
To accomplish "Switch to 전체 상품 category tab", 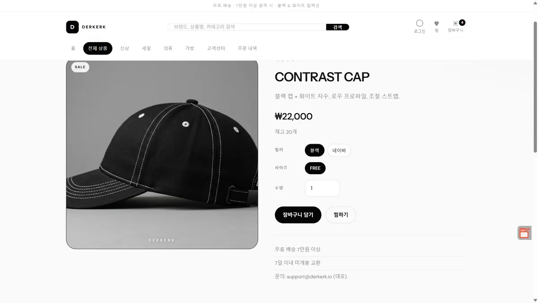I will (98, 48).
